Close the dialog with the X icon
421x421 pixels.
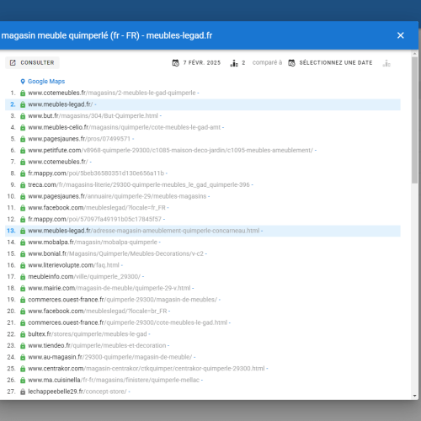[x=401, y=35]
